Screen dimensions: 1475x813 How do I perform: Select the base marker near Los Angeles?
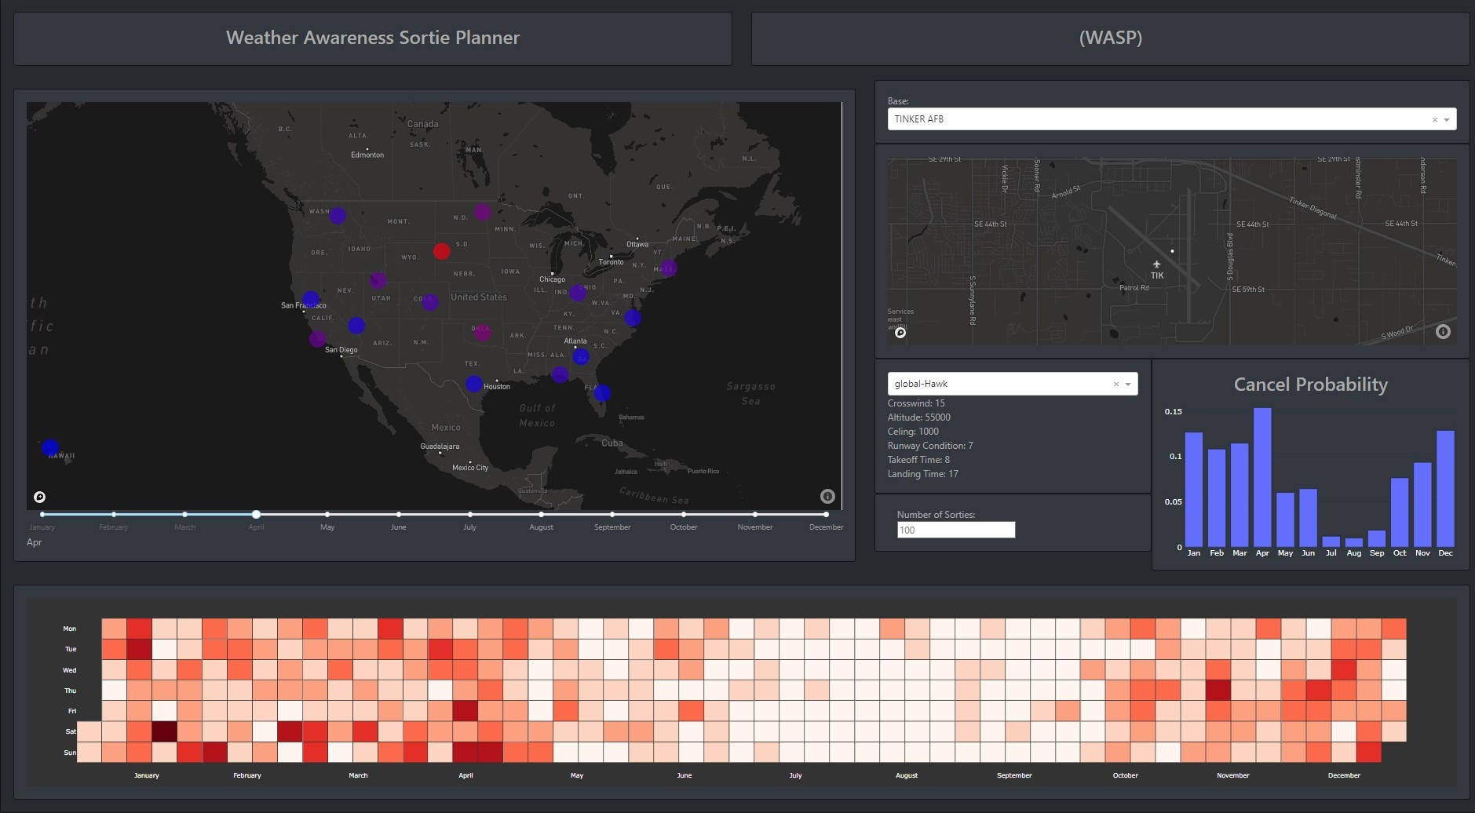point(318,338)
